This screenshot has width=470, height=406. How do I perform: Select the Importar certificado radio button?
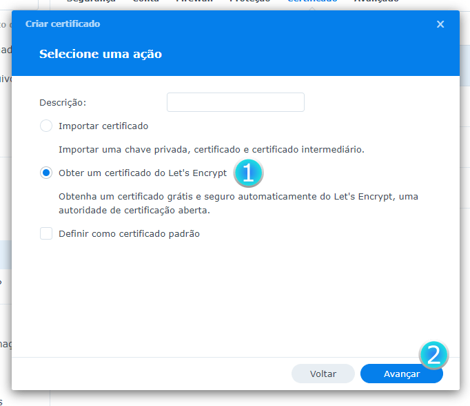click(x=46, y=126)
